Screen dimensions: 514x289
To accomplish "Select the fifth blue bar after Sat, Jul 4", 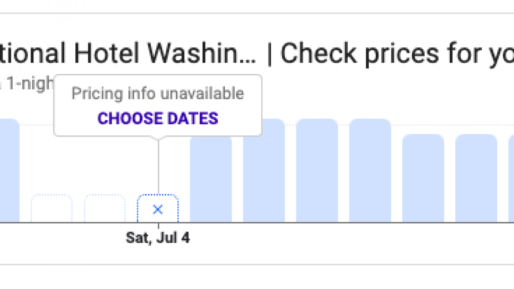I will [x=423, y=179].
